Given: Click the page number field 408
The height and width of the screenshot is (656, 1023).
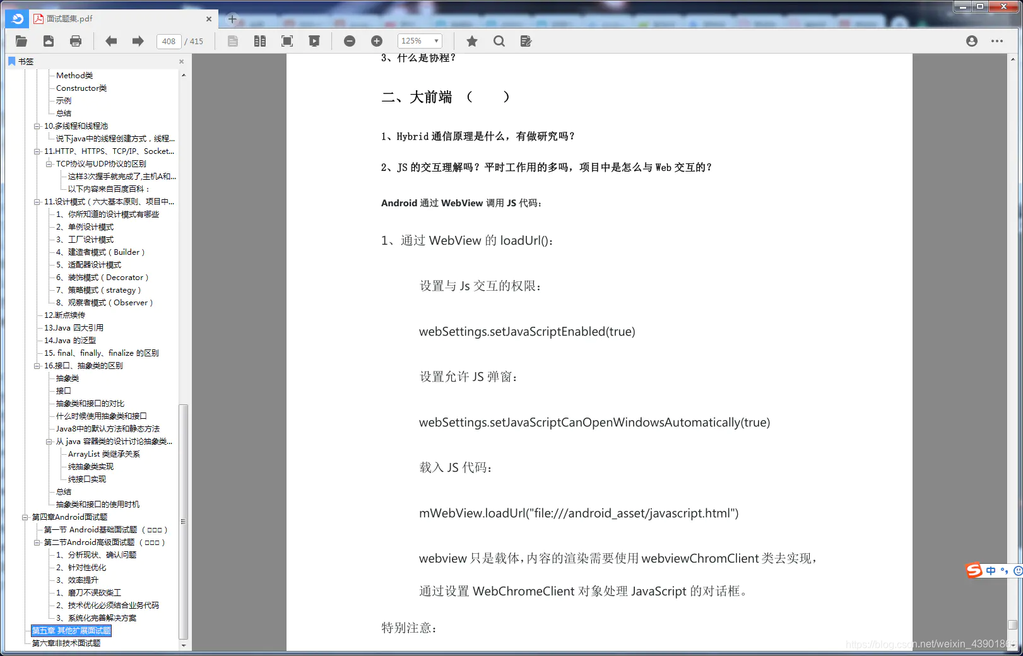Looking at the screenshot, I should pos(169,42).
